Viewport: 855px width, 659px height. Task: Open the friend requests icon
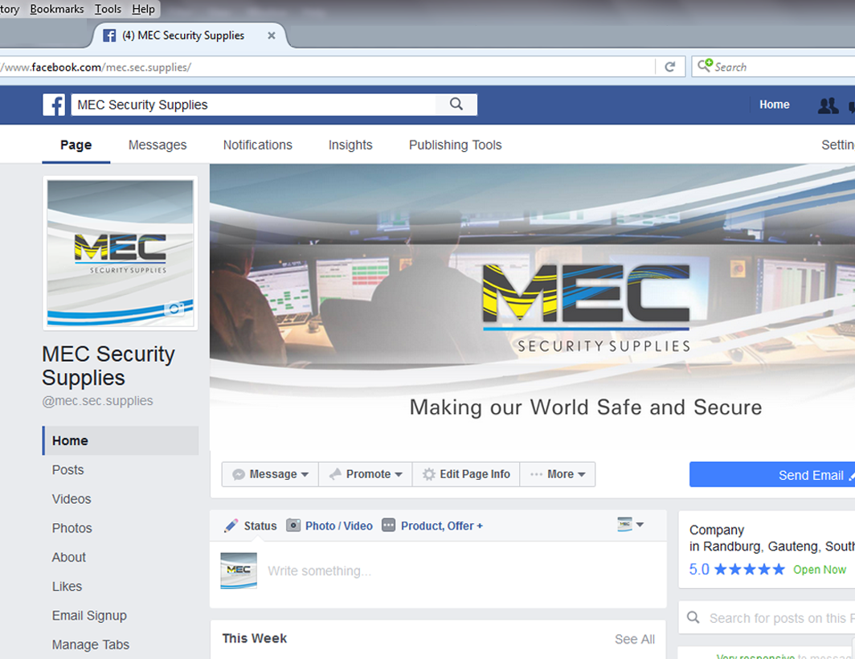827,105
